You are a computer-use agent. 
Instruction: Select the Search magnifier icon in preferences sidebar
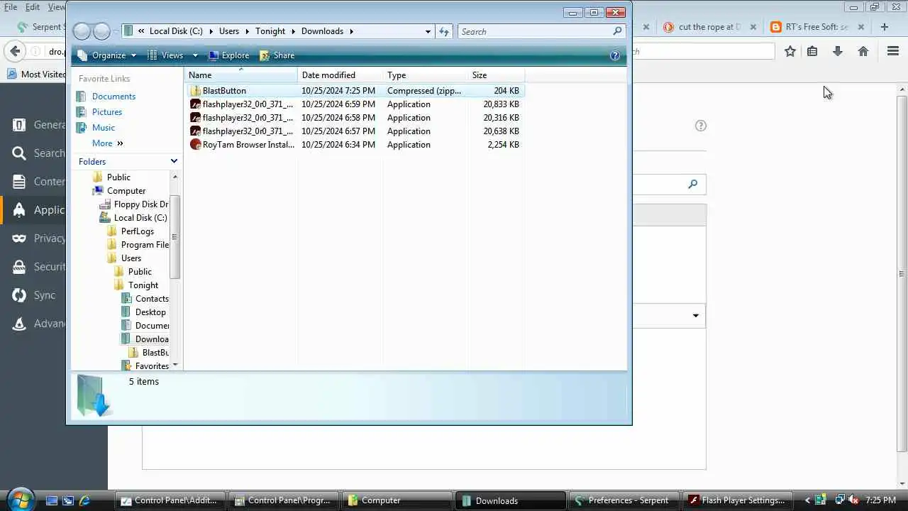coord(19,153)
